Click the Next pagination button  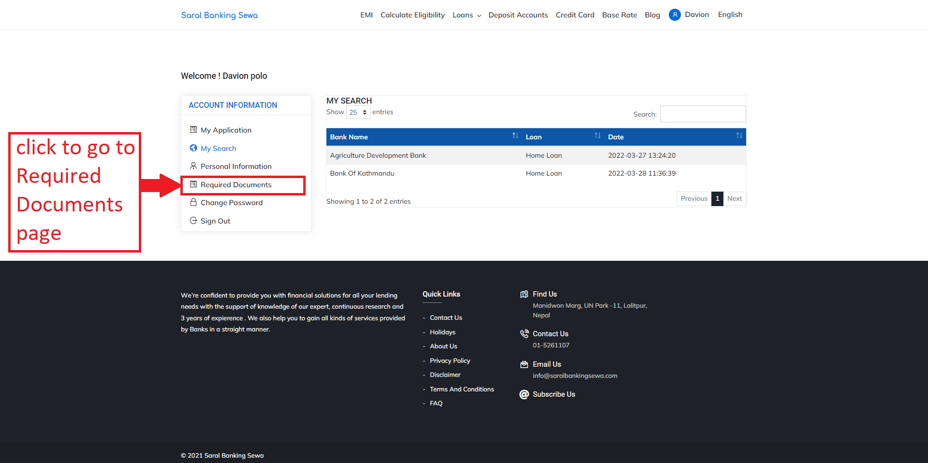pyautogui.click(x=735, y=198)
